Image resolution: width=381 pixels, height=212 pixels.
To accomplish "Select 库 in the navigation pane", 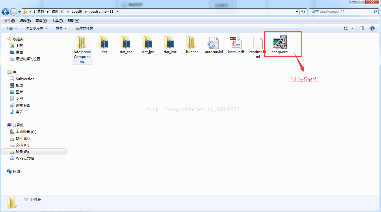I will point(15,72).
